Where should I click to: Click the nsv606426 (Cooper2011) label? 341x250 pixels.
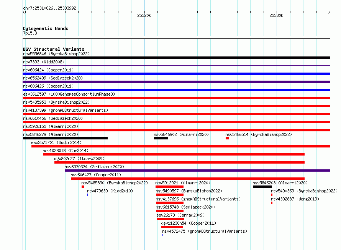[x=48, y=86]
